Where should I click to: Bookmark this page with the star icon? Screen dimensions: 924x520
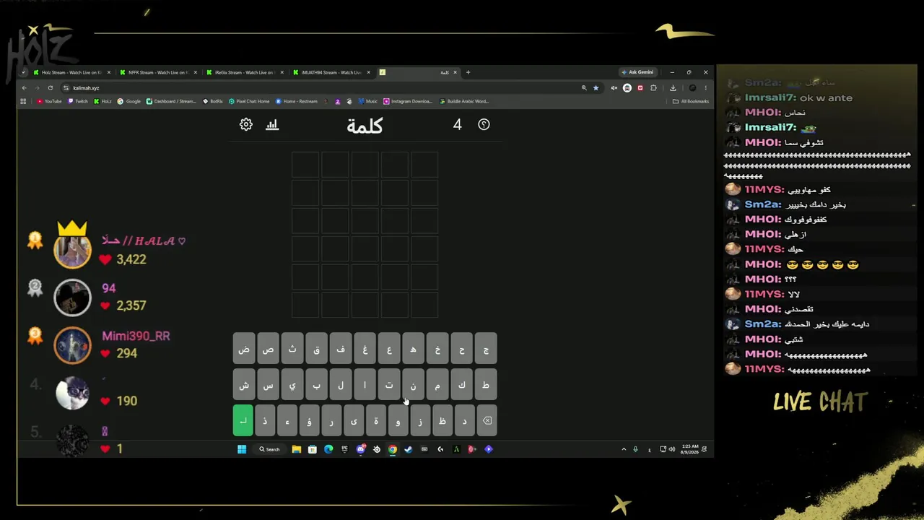pos(596,88)
